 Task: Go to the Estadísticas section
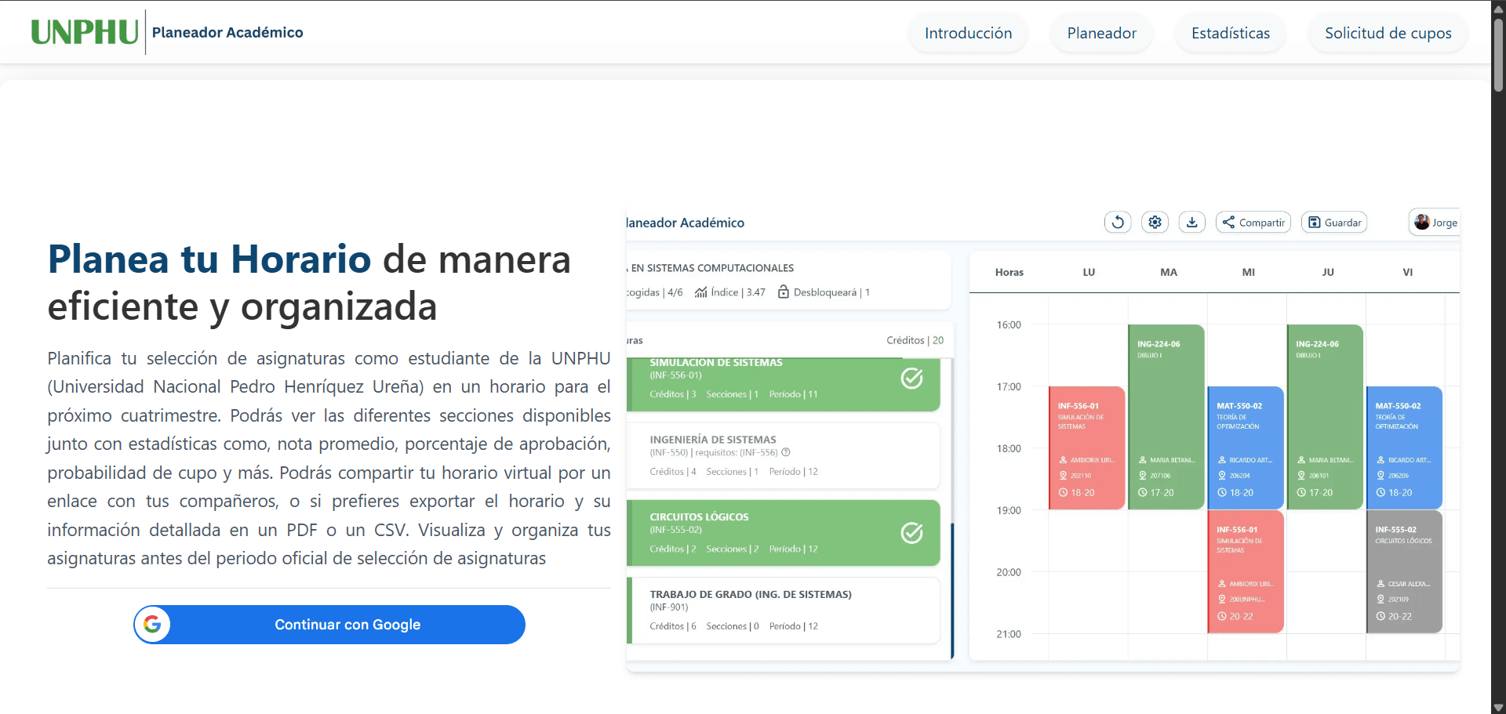coord(1230,33)
